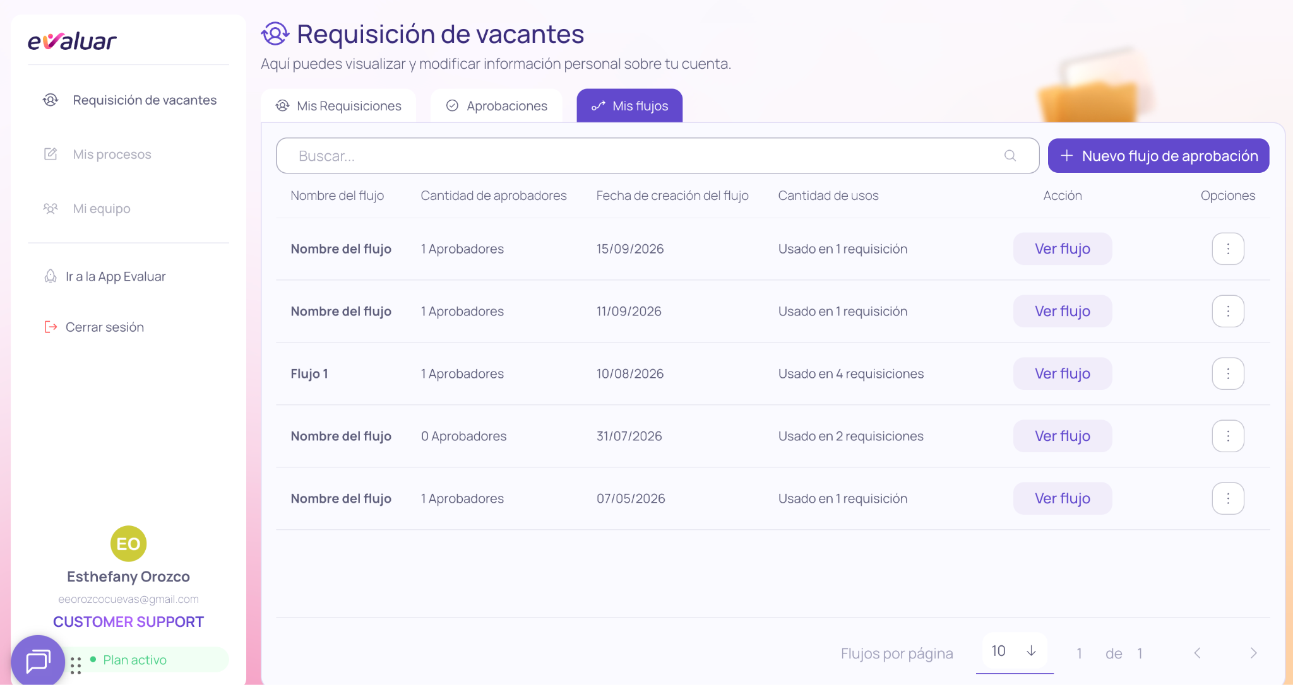Click Nuevo flujo de aprobación button
This screenshot has height=685, width=1293.
[1159, 156]
